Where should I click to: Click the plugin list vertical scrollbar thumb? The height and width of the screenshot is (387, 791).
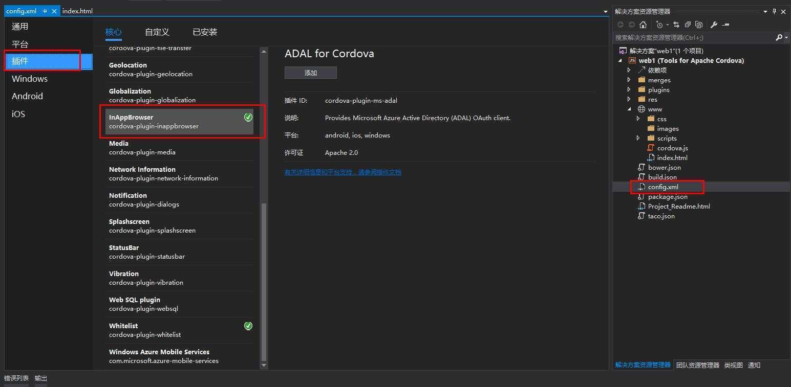[x=264, y=281]
